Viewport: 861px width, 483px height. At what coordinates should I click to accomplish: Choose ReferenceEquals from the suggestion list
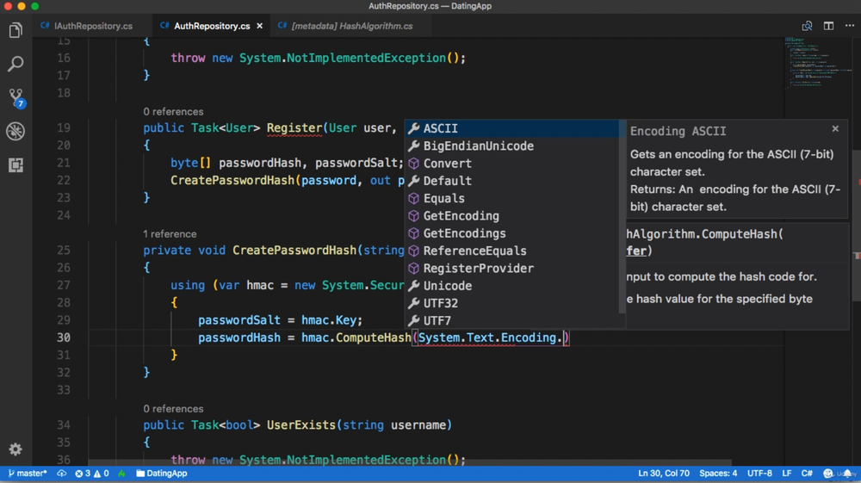click(x=511, y=251)
